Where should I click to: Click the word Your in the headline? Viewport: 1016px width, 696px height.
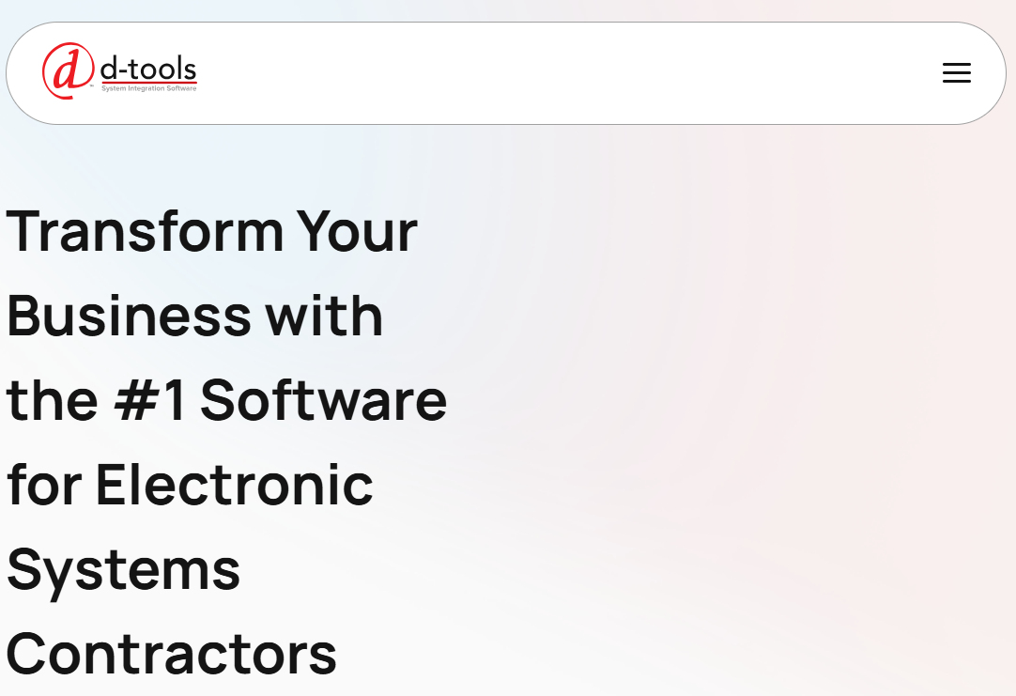tap(357, 231)
